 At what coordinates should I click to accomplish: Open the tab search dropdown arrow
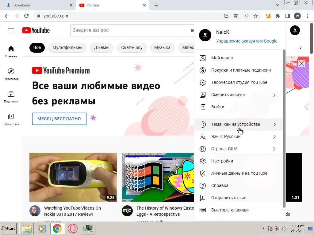click(x=277, y=5)
